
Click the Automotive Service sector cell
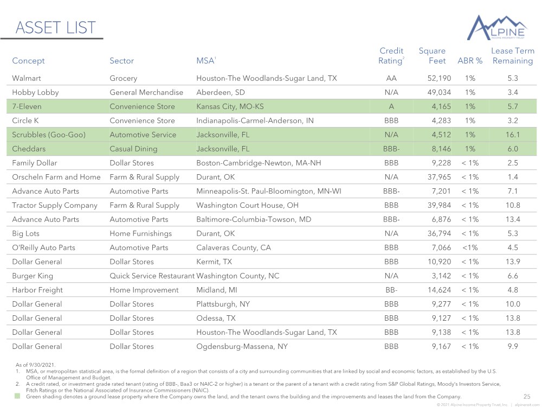coord(143,135)
